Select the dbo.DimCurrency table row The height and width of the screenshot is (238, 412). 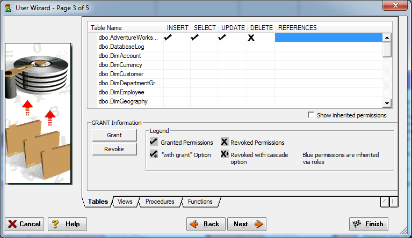[x=120, y=65]
